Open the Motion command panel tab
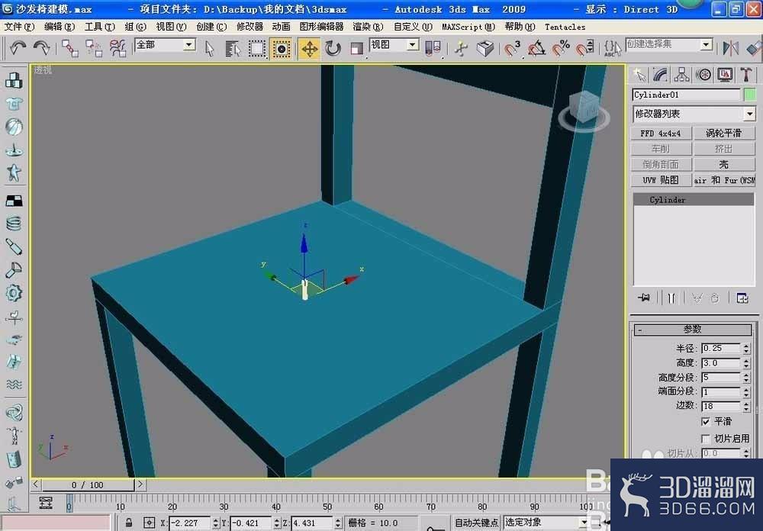 (x=703, y=75)
